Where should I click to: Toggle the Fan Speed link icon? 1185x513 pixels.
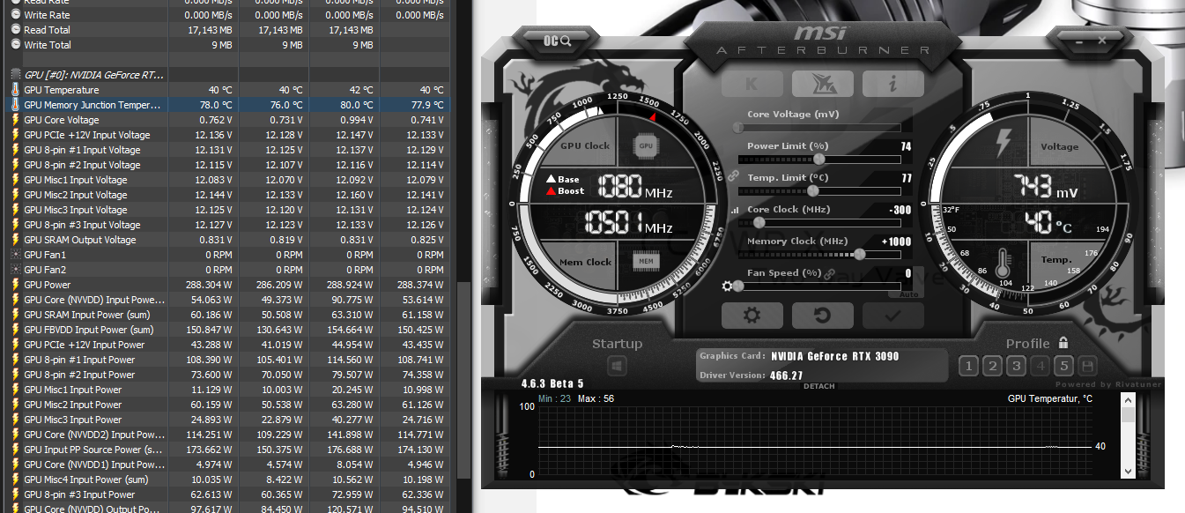point(828,273)
